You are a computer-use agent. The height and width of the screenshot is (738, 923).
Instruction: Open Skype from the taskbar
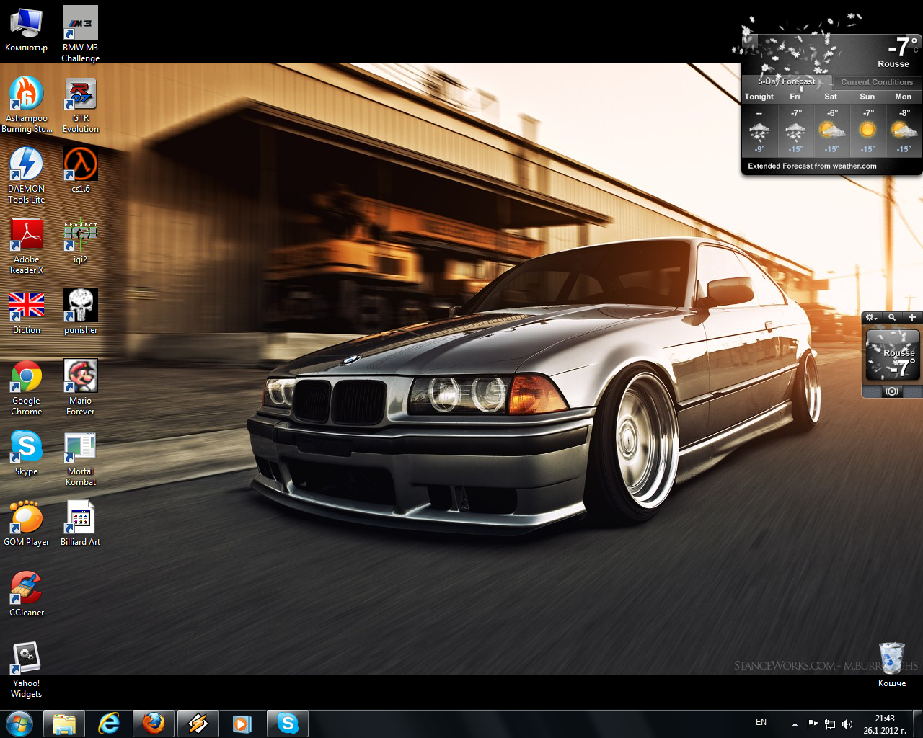288,724
